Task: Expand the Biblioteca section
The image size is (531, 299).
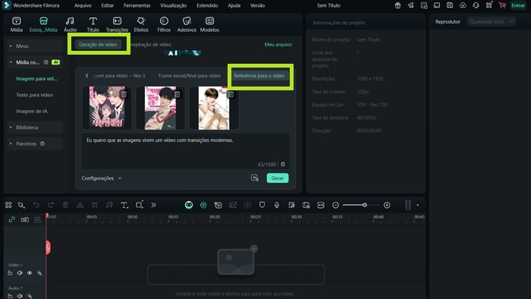Action: point(11,127)
